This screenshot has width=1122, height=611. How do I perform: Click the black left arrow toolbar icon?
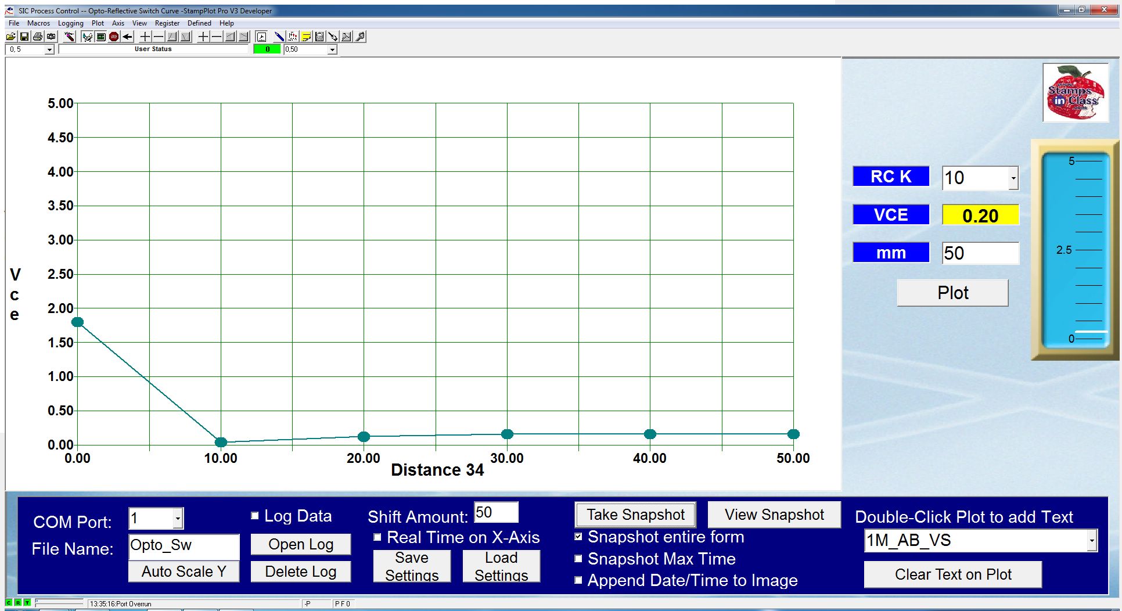pyautogui.click(x=128, y=37)
